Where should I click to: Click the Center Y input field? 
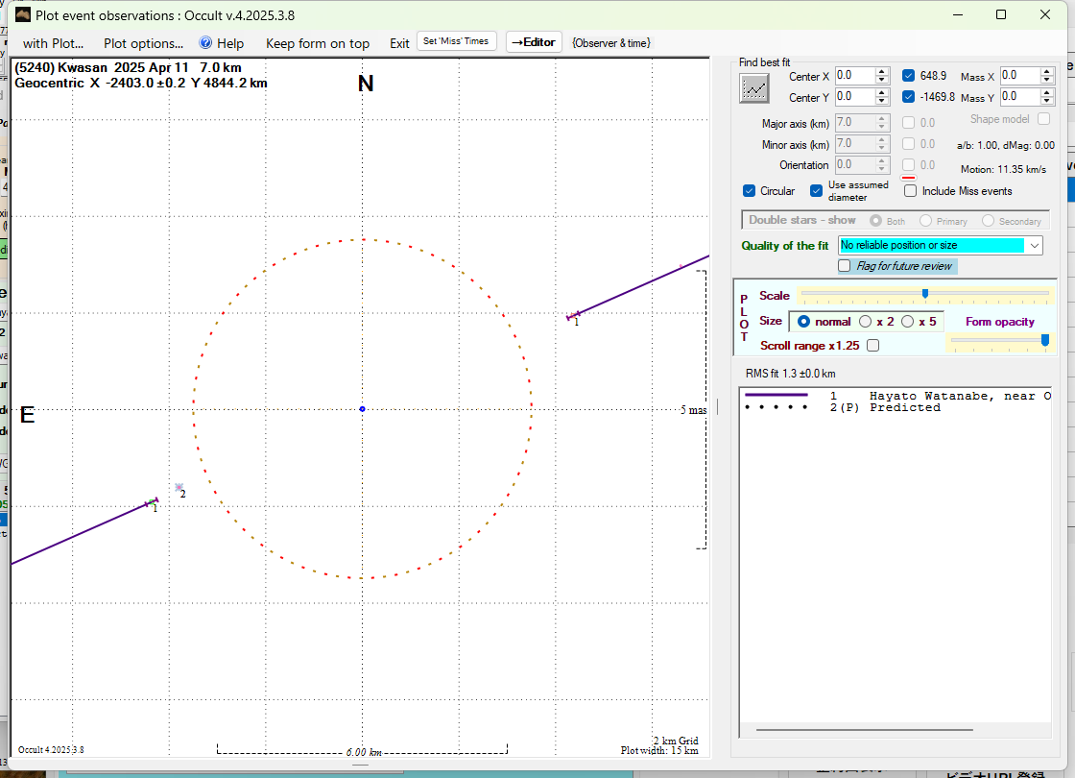tap(854, 97)
